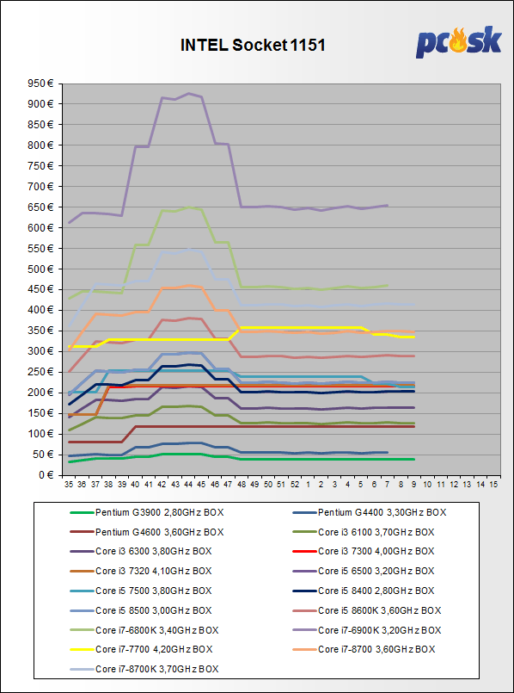Image resolution: width=514 pixels, height=693 pixels.
Task: Click the green Pentium G3900 legend line swatch
Action: [82, 513]
